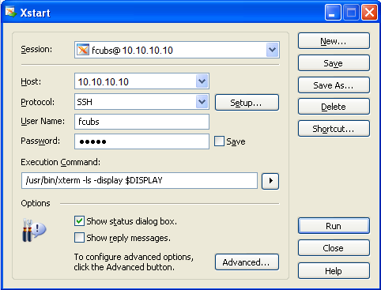The height and width of the screenshot is (290, 381).
Task: Enable Show reply messages checkbox
Action: click(x=79, y=238)
